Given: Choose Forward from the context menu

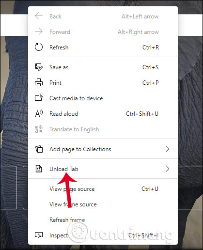Looking at the screenshot, I should (x=103, y=32).
